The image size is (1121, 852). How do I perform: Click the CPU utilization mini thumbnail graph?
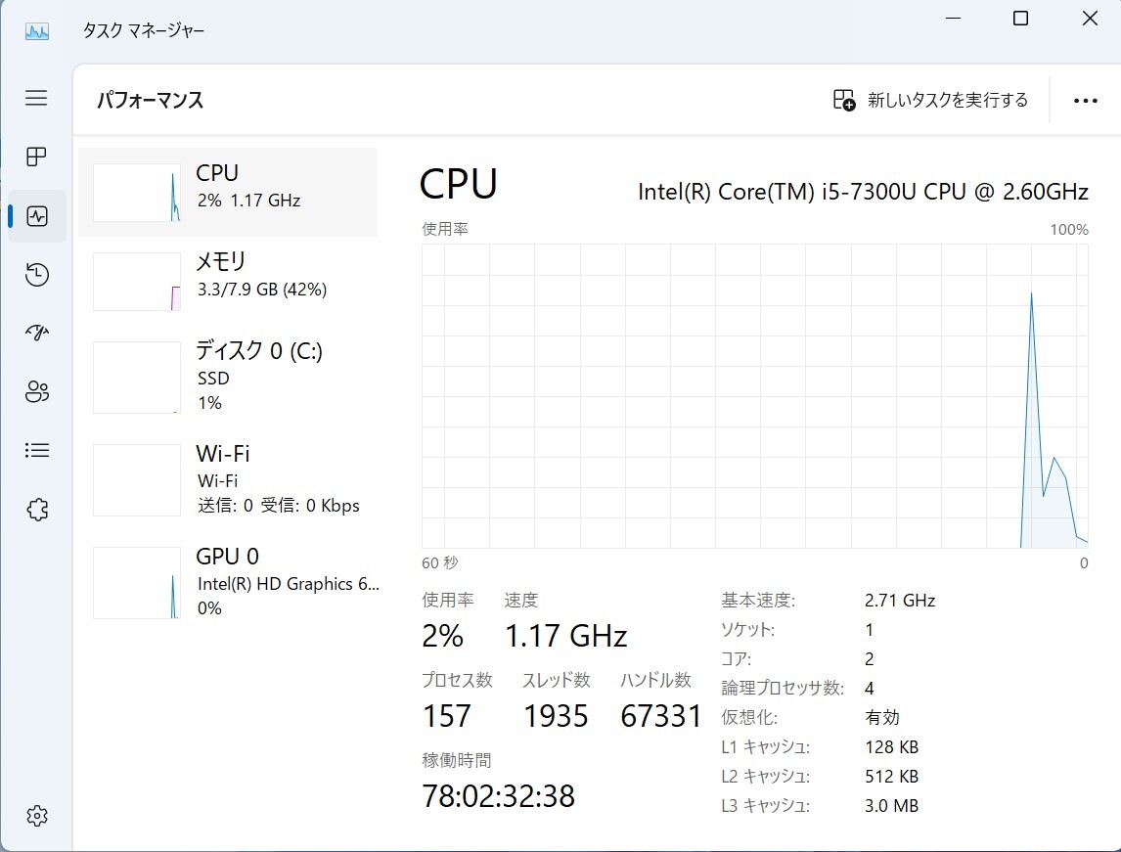pos(136,193)
